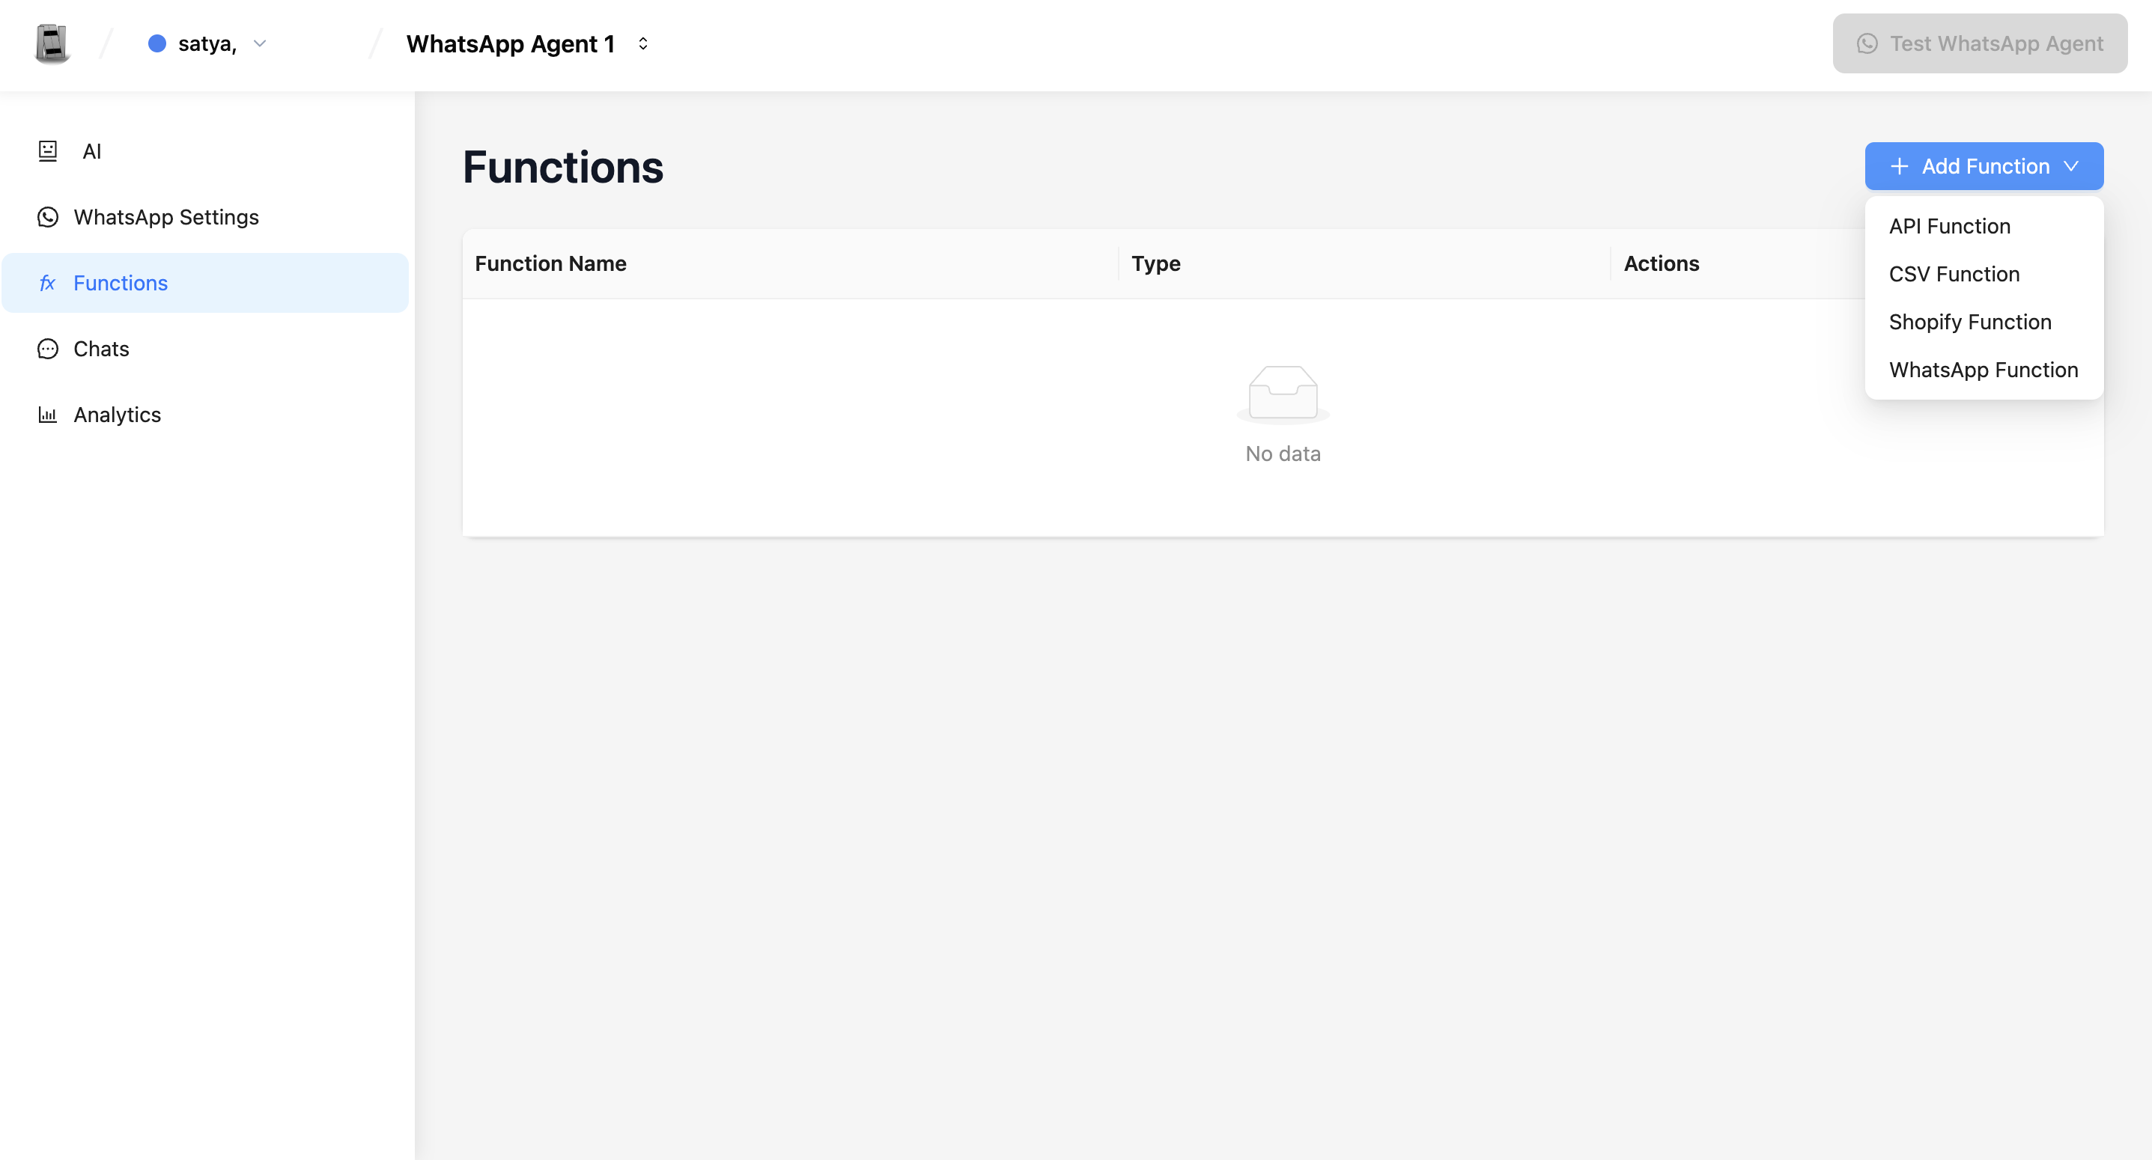Click the WhatsApp Settings phone icon
The width and height of the screenshot is (2152, 1160).
48,217
